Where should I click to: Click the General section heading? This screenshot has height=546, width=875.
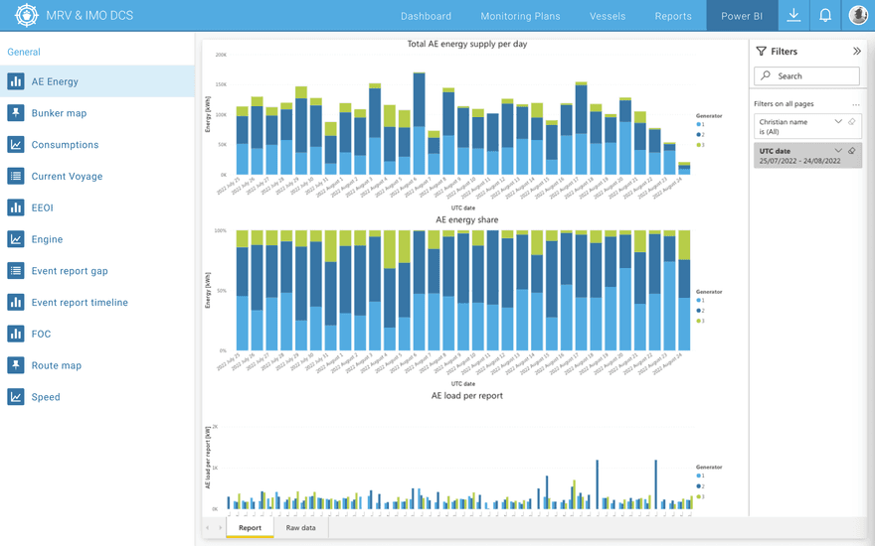[x=24, y=52]
